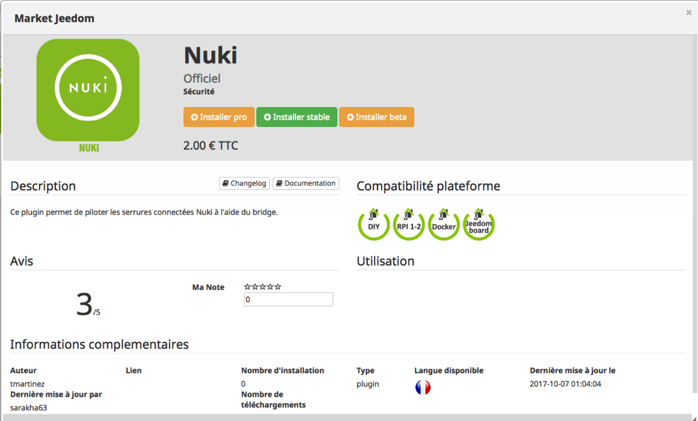698x421 pixels.
Task: Click the RPI 1-2 compatibility badge
Action: pos(409,224)
